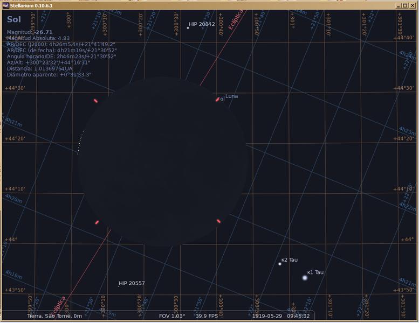Click the center of the dark Moon disk

click(162, 161)
